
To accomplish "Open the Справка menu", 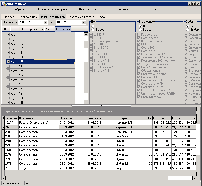I will point(123,9).
